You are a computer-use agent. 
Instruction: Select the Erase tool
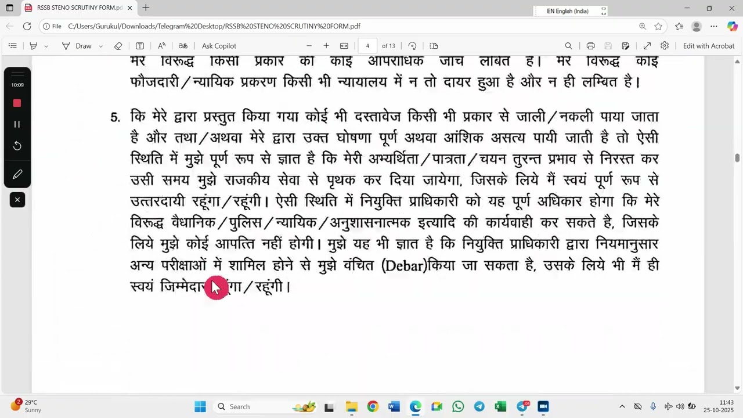pyautogui.click(x=118, y=46)
